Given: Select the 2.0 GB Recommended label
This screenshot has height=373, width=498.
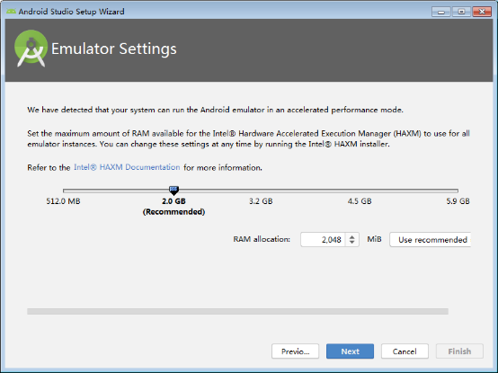Looking at the screenshot, I should click(173, 207).
